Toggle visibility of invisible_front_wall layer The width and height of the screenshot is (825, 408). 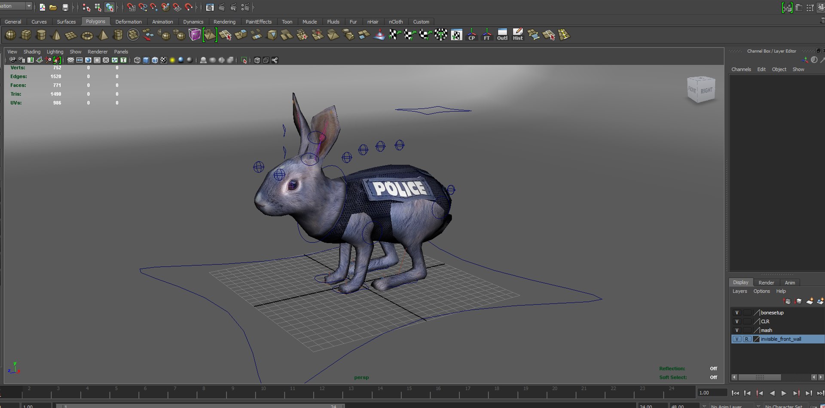pos(737,339)
